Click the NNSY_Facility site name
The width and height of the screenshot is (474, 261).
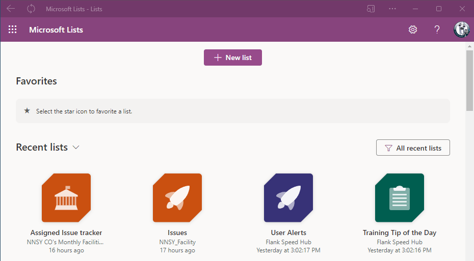(x=177, y=242)
